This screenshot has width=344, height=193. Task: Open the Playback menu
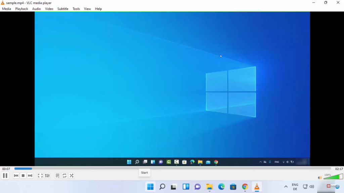click(21, 9)
